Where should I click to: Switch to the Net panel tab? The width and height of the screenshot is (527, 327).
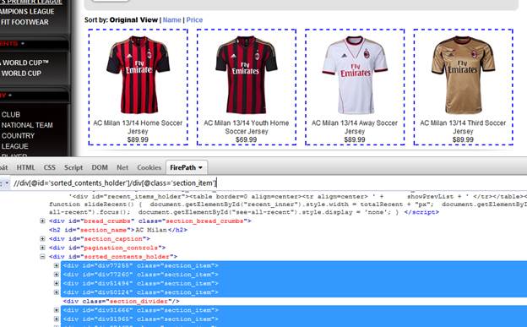click(x=122, y=167)
